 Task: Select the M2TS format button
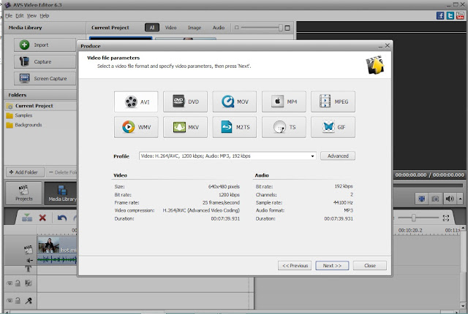click(x=235, y=127)
